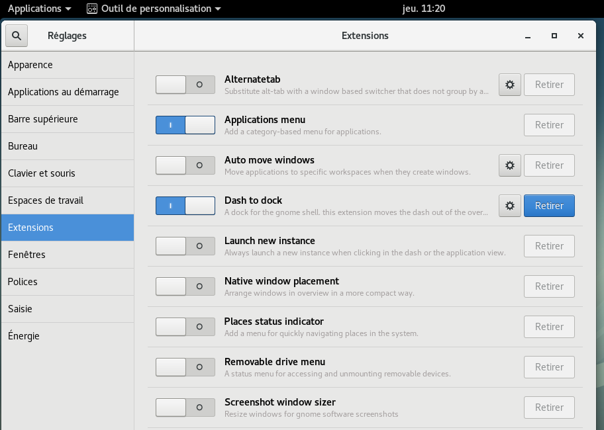
Task: Open Dash to dock gear settings
Action: pos(509,206)
